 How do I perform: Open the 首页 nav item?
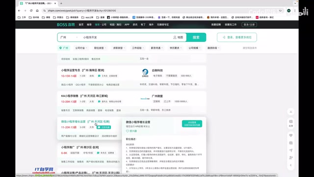[x=81, y=25]
